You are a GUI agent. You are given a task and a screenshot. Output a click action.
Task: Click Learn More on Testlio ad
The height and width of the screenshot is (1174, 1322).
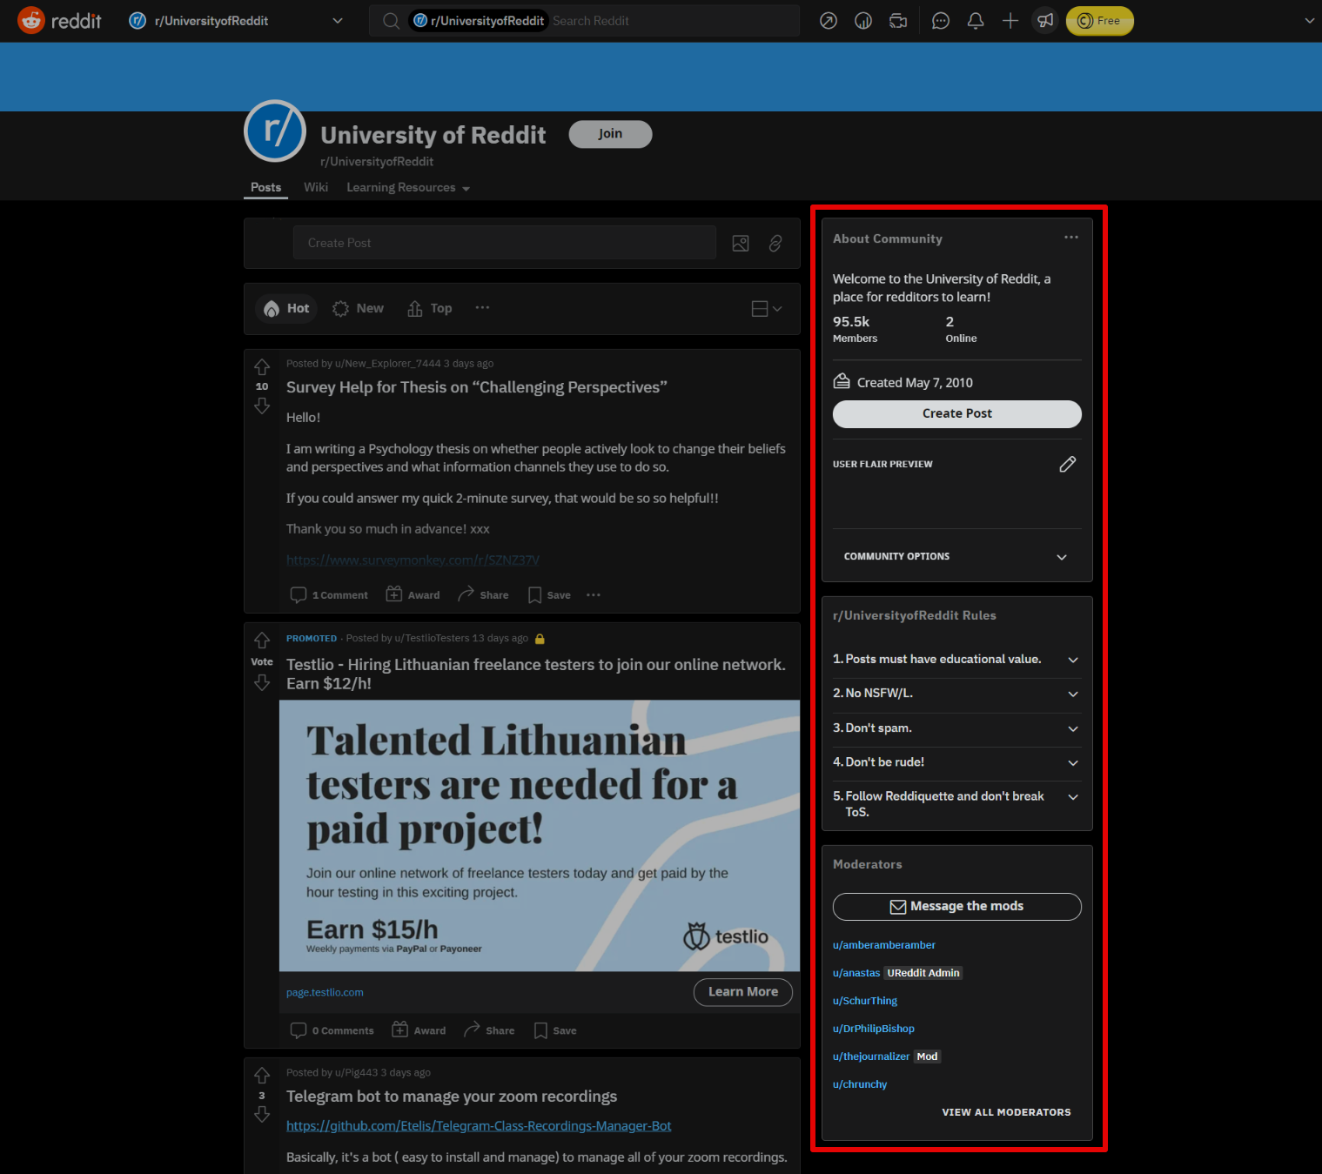[x=743, y=992]
